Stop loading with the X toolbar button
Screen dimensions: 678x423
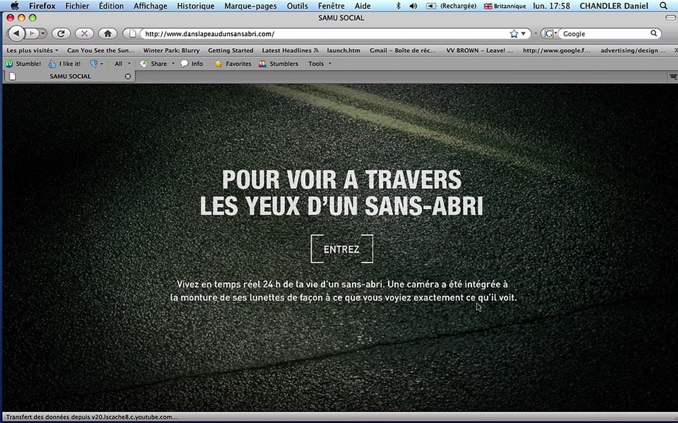tap(84, 33)
